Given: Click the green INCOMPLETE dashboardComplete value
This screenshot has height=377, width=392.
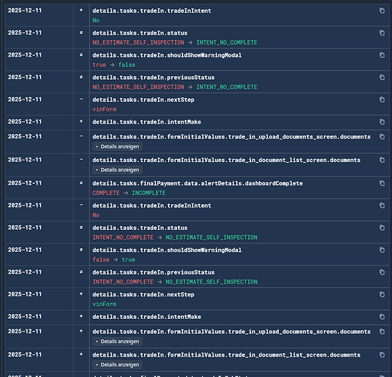Looking at the screenshot, I should coord(149,193).
